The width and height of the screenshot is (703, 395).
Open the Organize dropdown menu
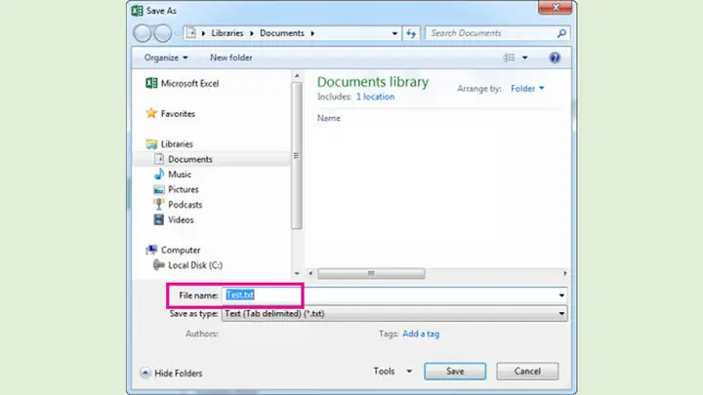[x=166, y=58]
